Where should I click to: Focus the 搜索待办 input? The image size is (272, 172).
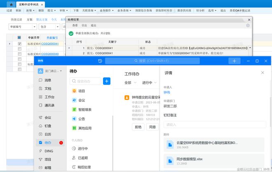(x=85, y=81)
